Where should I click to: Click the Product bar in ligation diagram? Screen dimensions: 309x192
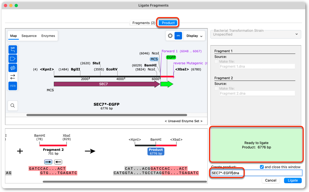tap(156, 146)
